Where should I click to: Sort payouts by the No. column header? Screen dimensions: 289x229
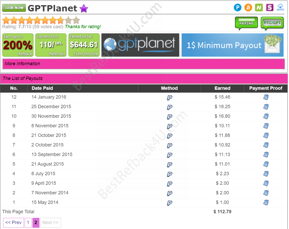pos(14,88)
